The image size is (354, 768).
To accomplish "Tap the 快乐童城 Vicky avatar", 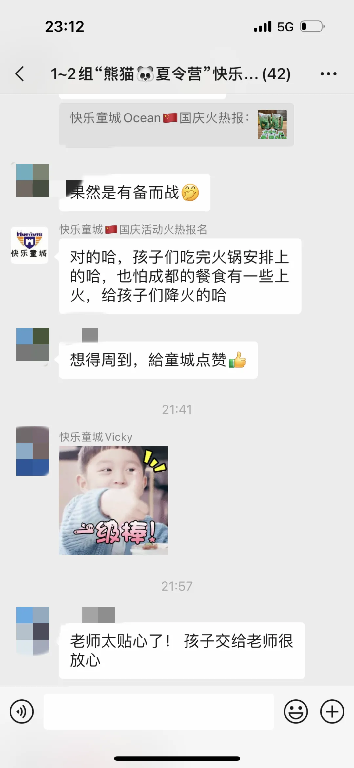I will [33, 451].
